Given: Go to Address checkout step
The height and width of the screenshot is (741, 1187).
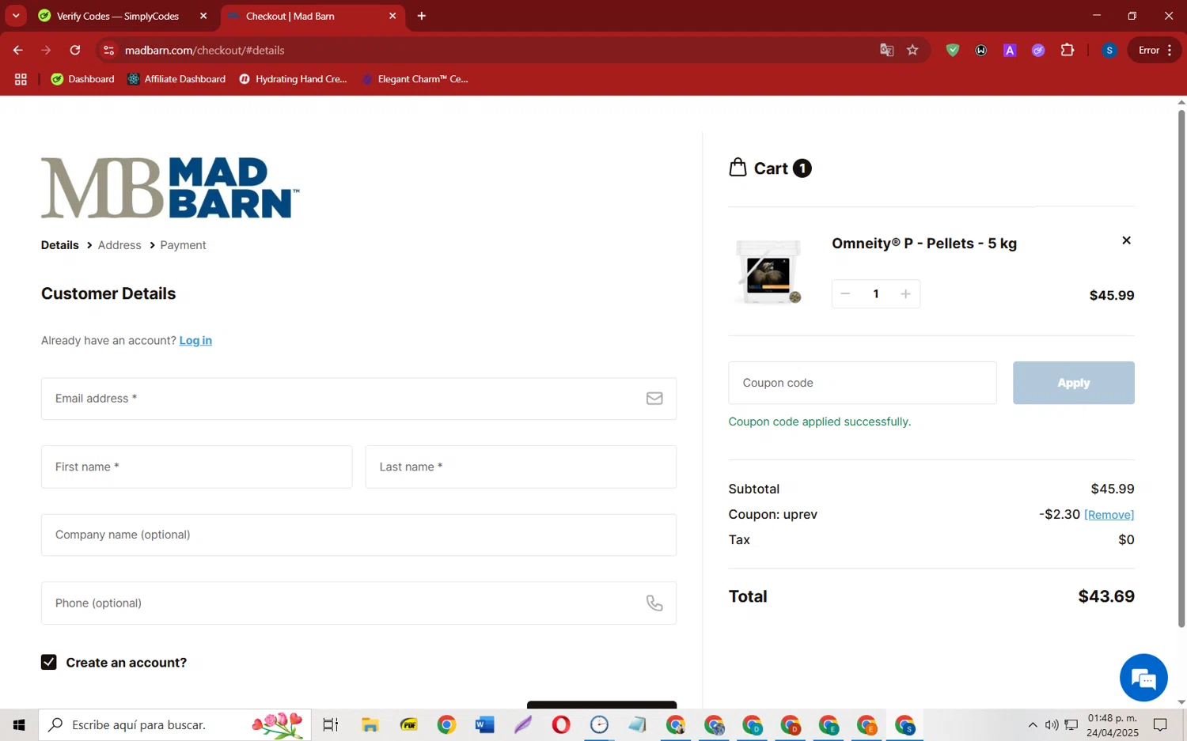Looking at the screenshot, I should 119,245.
